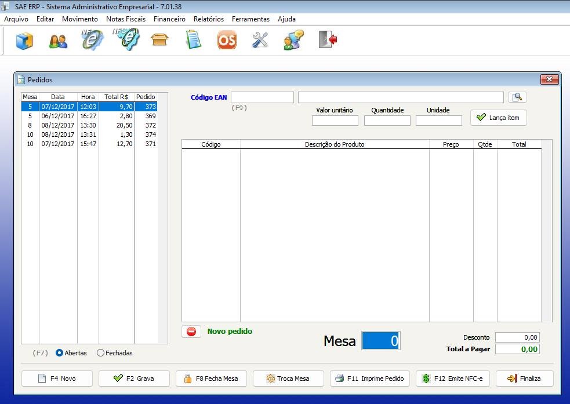The width and height of the screenshot is (570, 404).
Task: Open the Movimento menu
Action: click(x=80, y=19)
